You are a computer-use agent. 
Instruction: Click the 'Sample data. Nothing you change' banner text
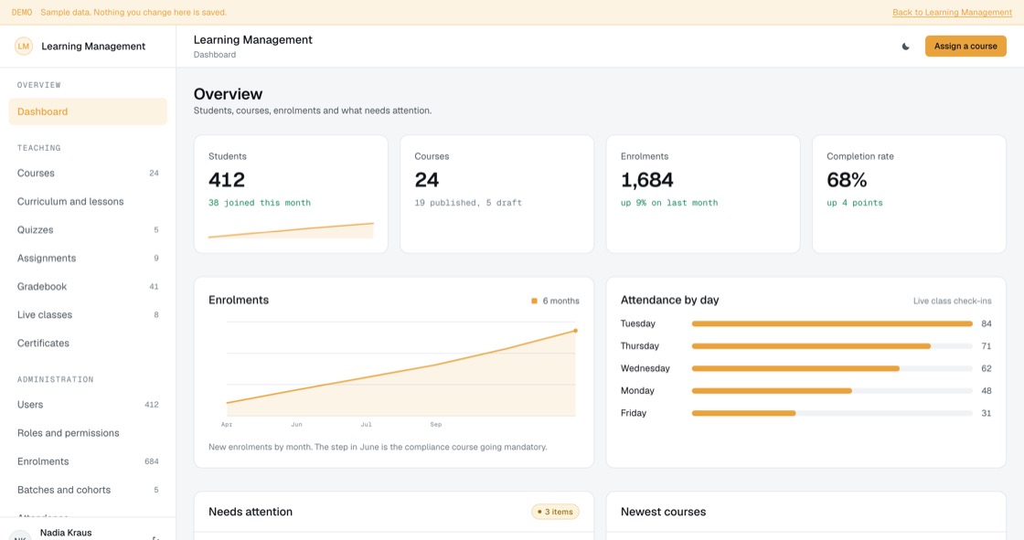(133, 13)
